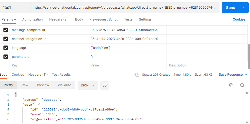Toggle the language parameter checkbox
The height and width of the screenshot is (124, 250).
[6, 48]
